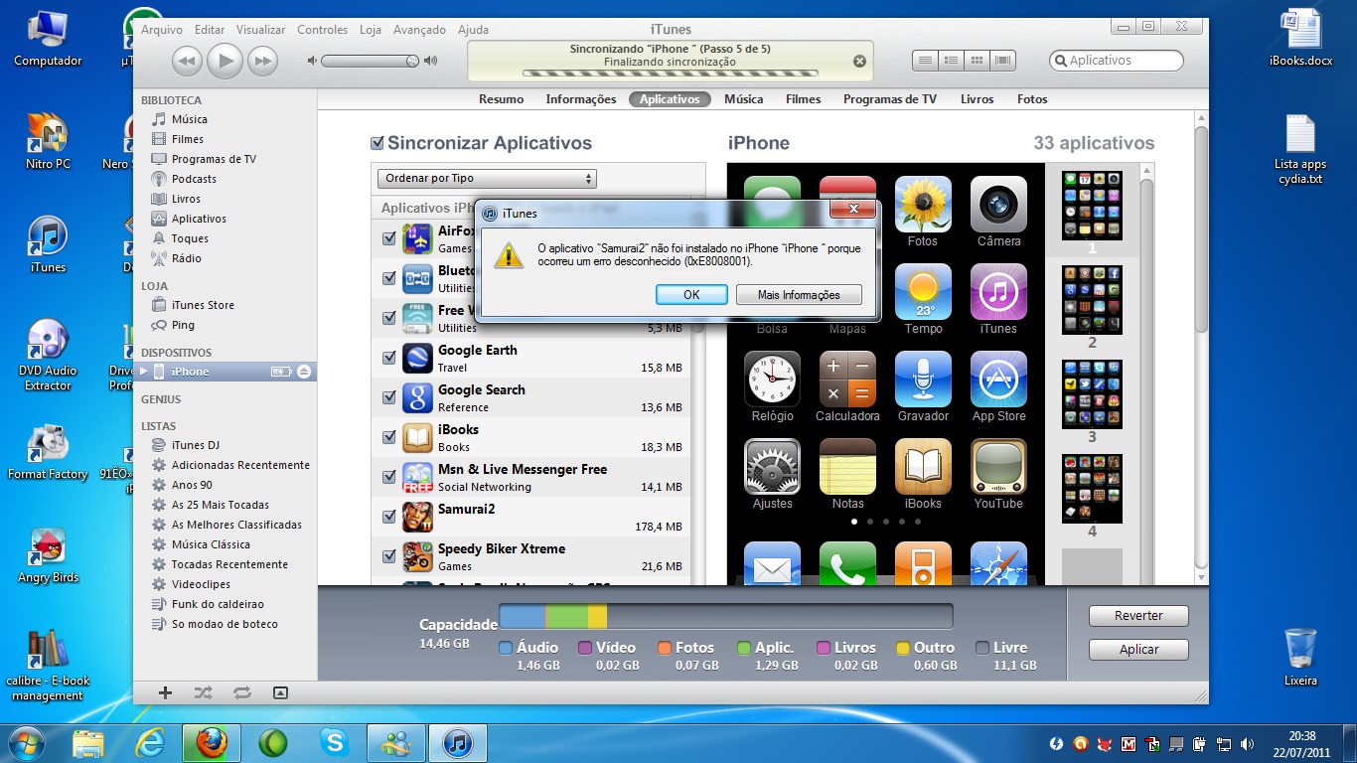
Task: Cancel sync with the X icon
Action: 859,61
